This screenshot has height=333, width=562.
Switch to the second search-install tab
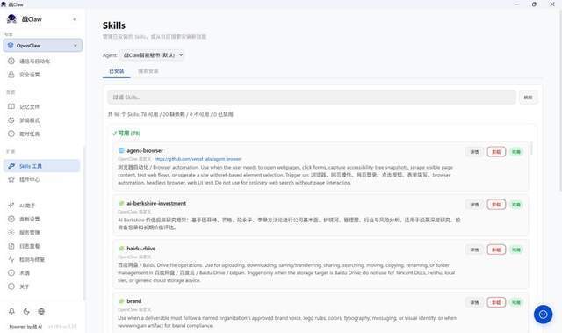click(148, 71)
